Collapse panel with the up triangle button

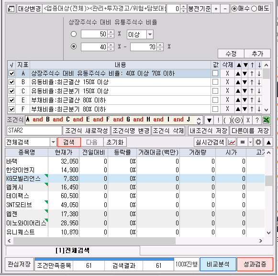pyautogui.click(x=268, y=142)
